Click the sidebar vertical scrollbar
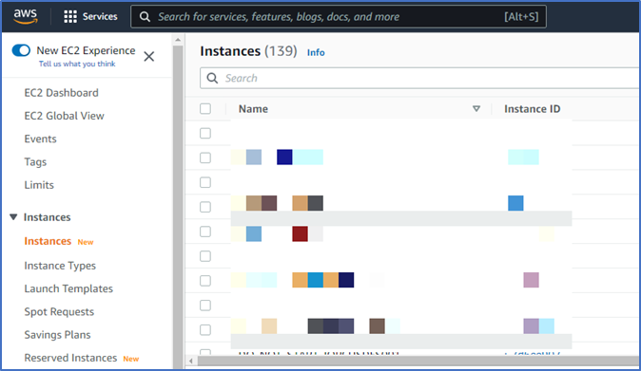 coord(178,207)
